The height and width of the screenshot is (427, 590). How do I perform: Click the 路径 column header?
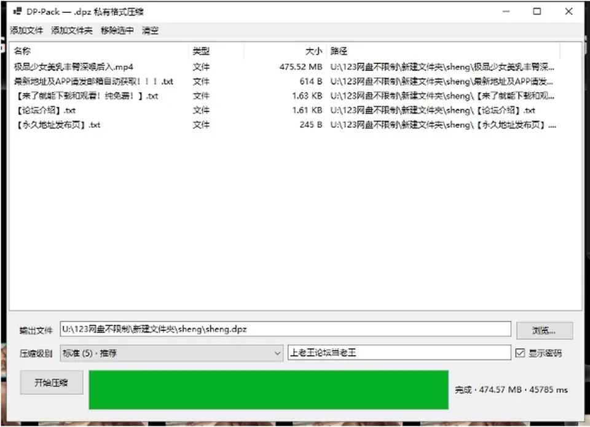(443, 51)
